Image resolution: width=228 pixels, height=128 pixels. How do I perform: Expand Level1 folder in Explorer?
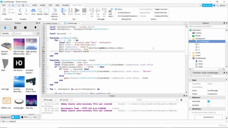[x=190, y=53]
